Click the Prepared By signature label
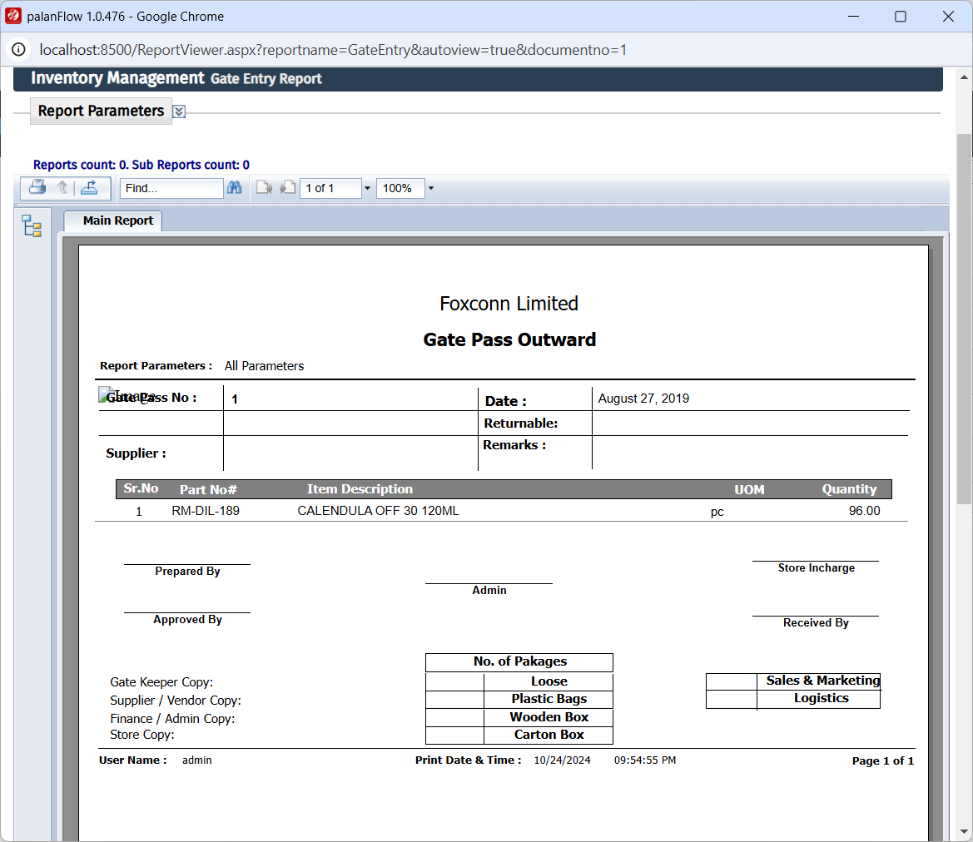This screenshot has height=842, width=973. pyautogui.click(x=187, y=571)
